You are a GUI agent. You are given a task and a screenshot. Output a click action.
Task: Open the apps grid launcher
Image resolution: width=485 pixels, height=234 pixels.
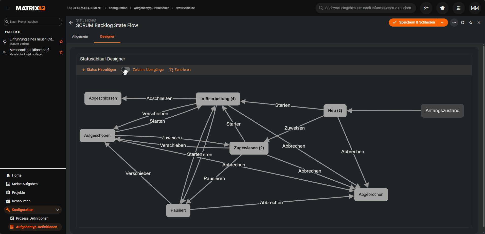click(x=459, y=8)
